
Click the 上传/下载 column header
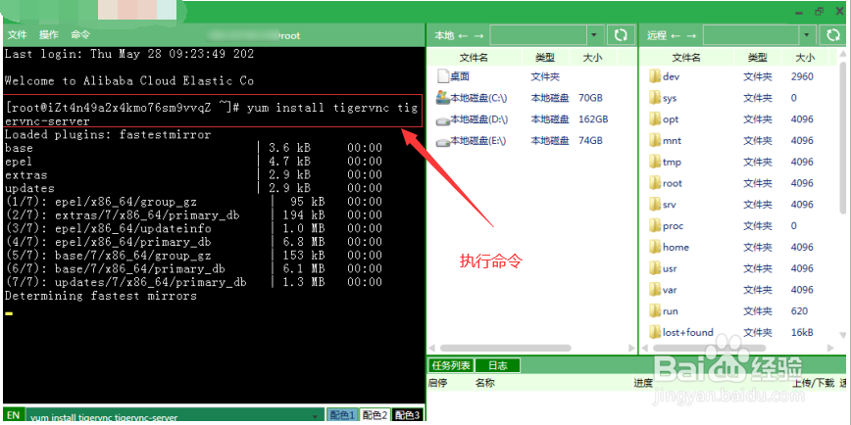click(x=813, y=383)
